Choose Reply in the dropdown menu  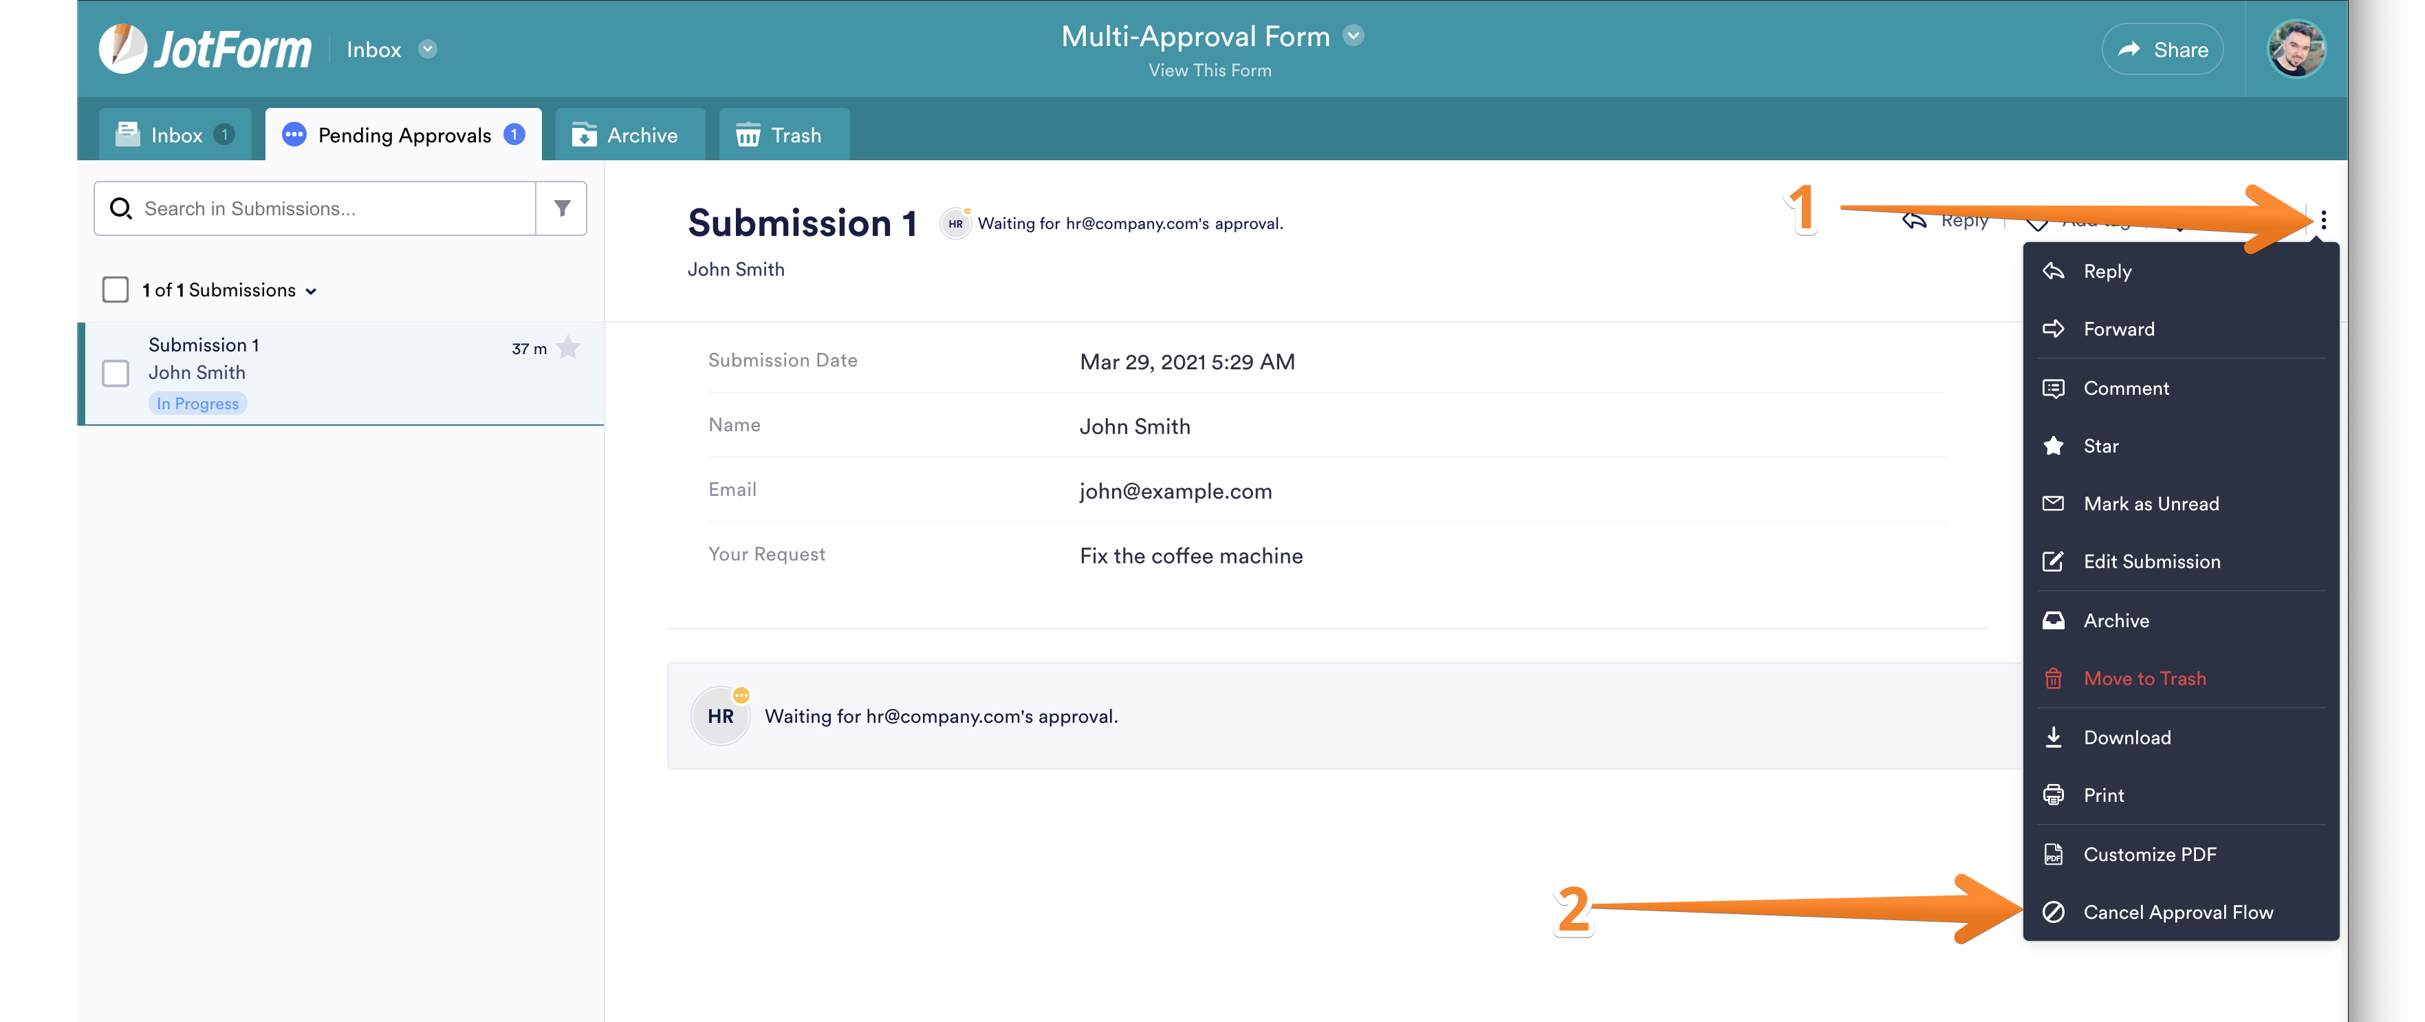pyautogui.click(x=2180, y=271)
